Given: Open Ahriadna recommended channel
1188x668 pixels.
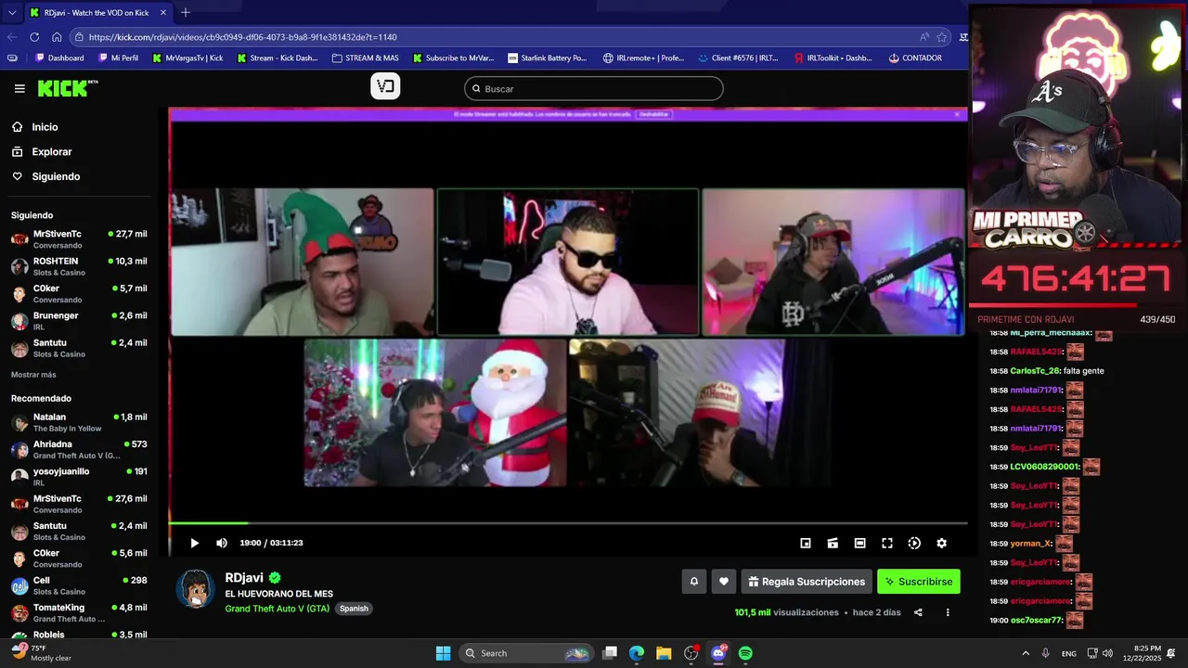Looking at the screenshot, I should pyautogui.click(x=79, y=449).
